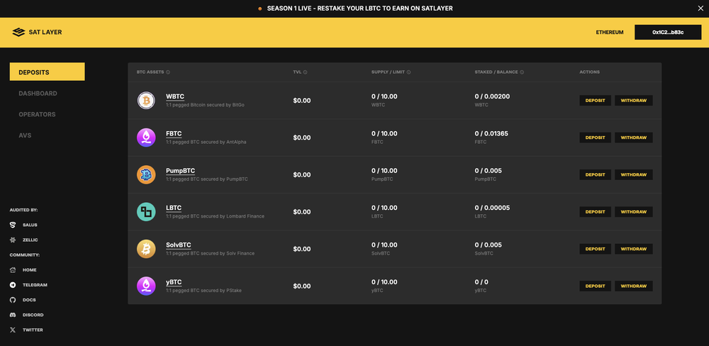Go to the Operators page
709x346 pixels.
coord(37,114)
